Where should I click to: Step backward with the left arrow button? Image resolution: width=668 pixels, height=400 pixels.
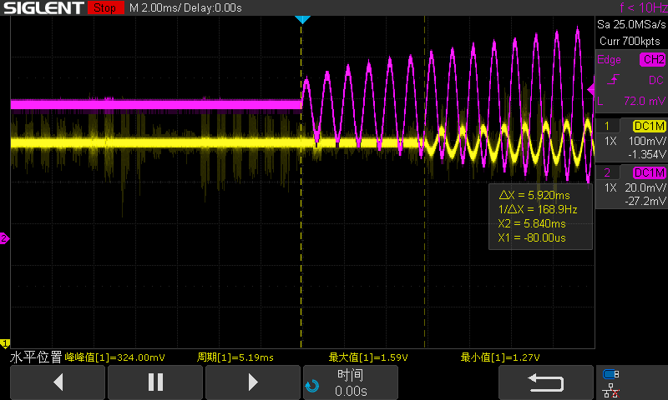pos(58,382)
